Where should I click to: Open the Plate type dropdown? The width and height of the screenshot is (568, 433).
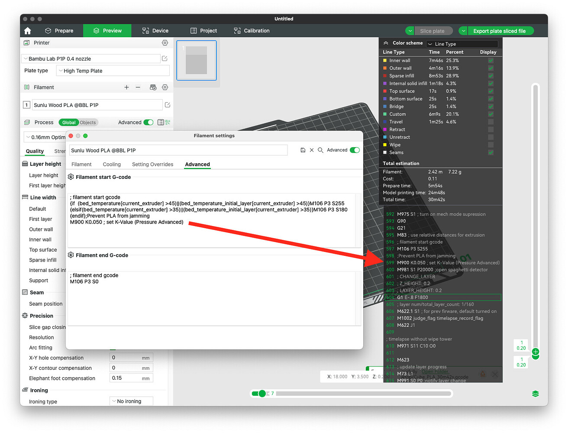point(113,71)
